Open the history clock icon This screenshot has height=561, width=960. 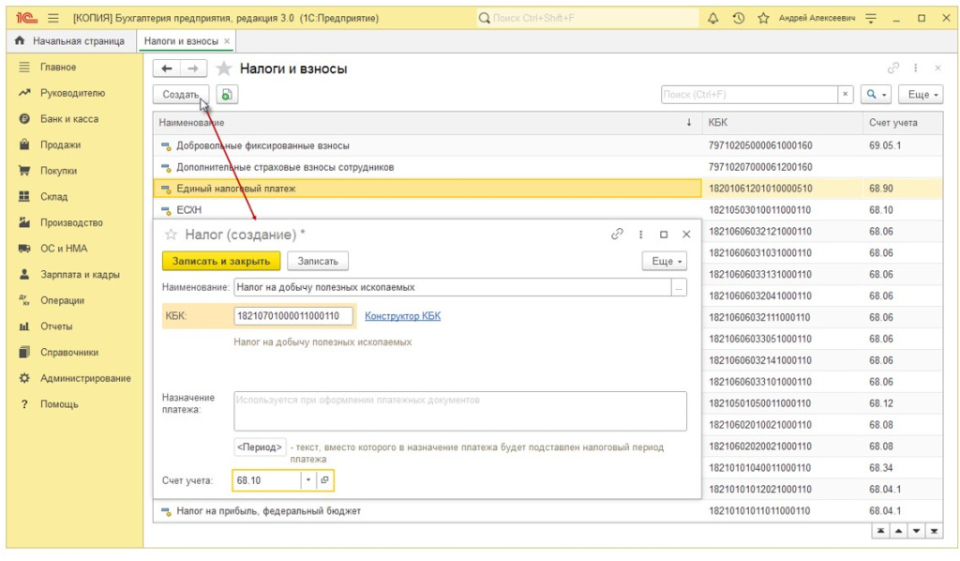[738, 18]
